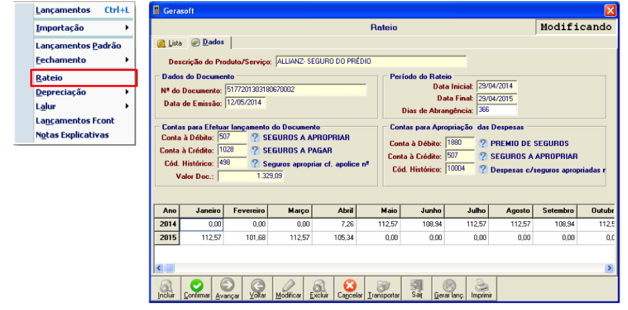Click the Valor Doc. amount field
The height and width of the screenshot is (310, 628).
[251, 176]
